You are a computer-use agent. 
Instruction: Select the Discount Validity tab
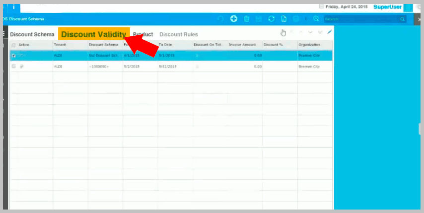point(94,34)
